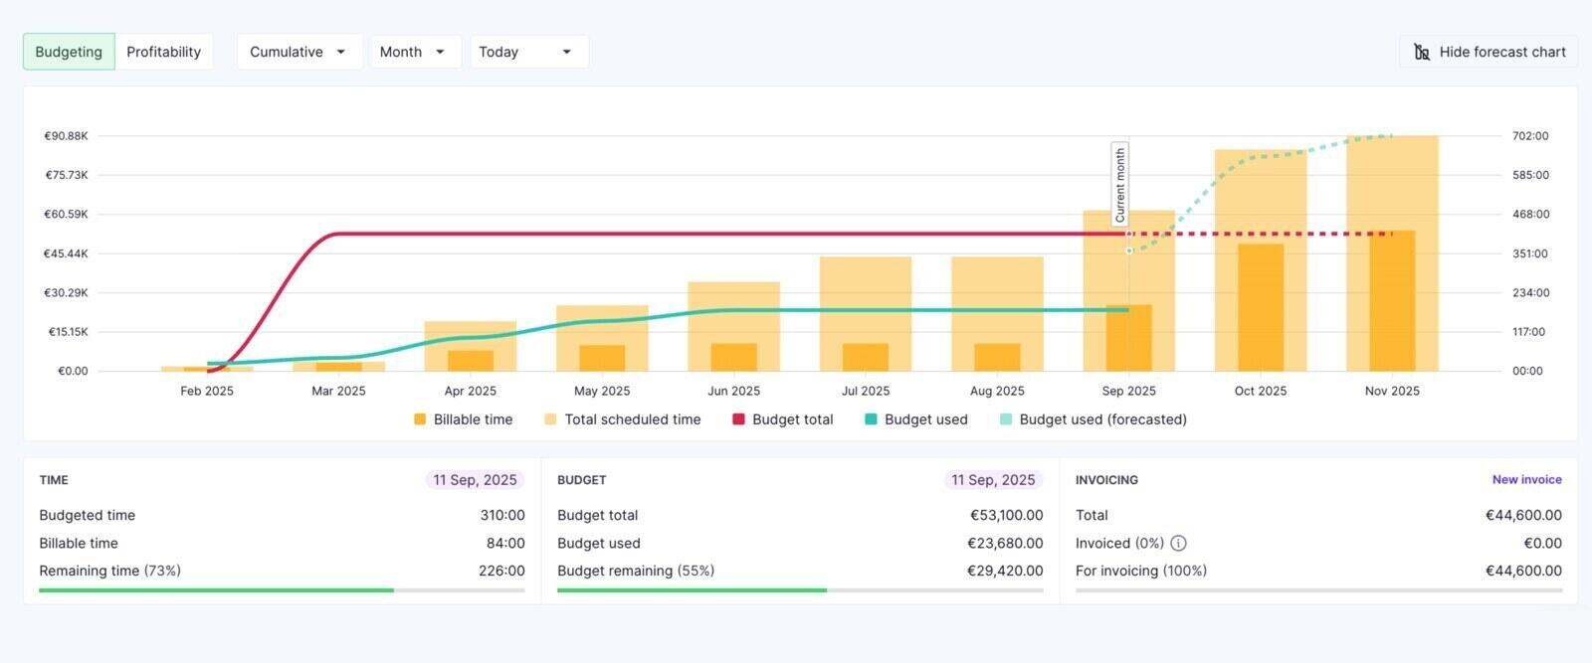
Task: Click the Budgeted time value 310:00
Action: coord(502,515)
